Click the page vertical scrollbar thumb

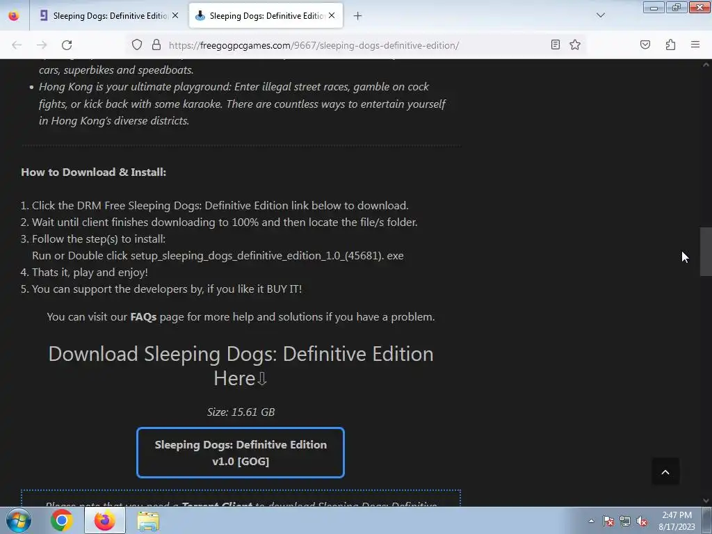click(x=706, y=252)
